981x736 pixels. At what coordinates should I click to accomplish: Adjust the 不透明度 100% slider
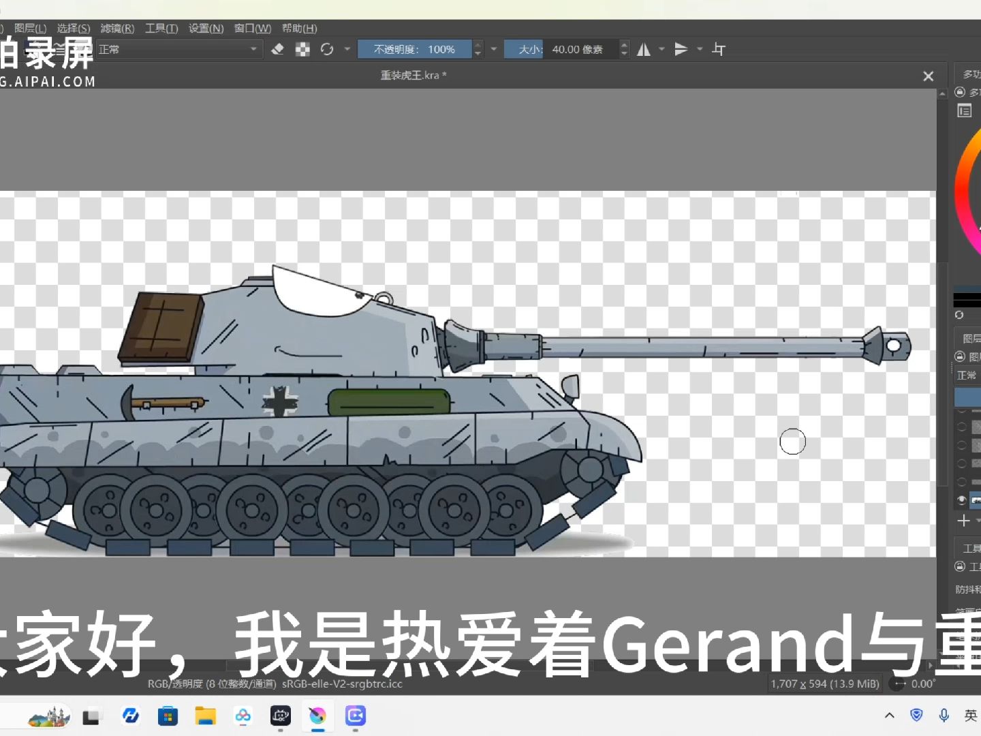pos(414,49)
